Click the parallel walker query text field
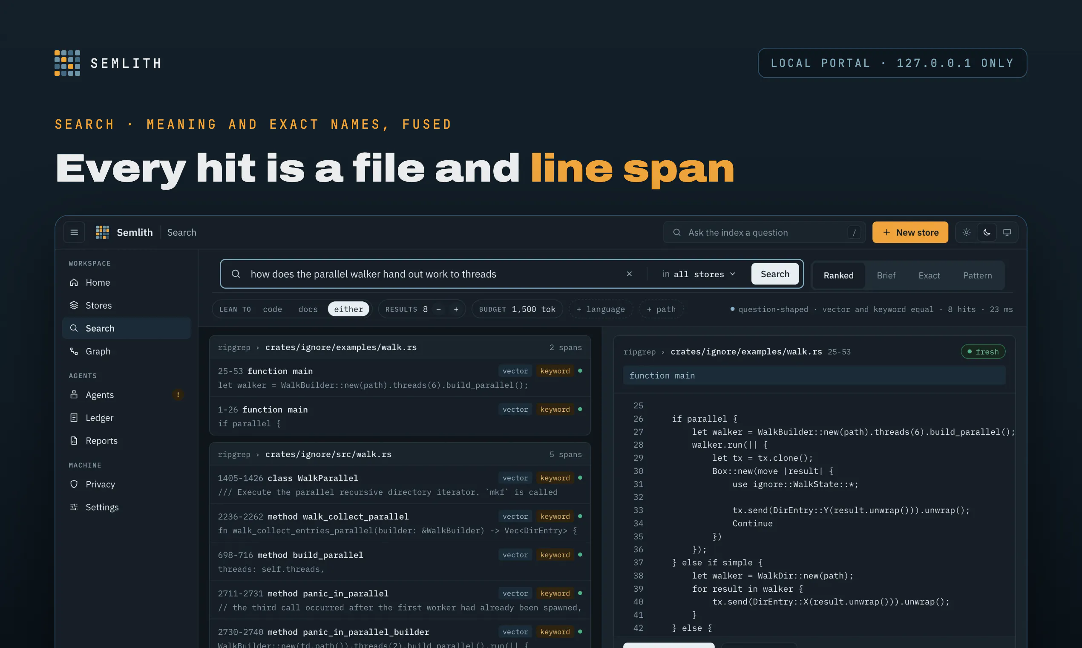 (x=432, y=274)
